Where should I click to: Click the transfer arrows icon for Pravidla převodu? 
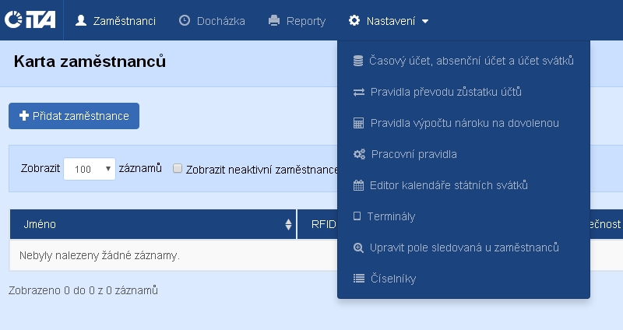coord(358,92)
